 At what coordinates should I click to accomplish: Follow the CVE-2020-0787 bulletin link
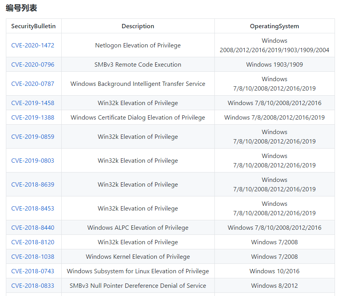[x=33, y=84]
